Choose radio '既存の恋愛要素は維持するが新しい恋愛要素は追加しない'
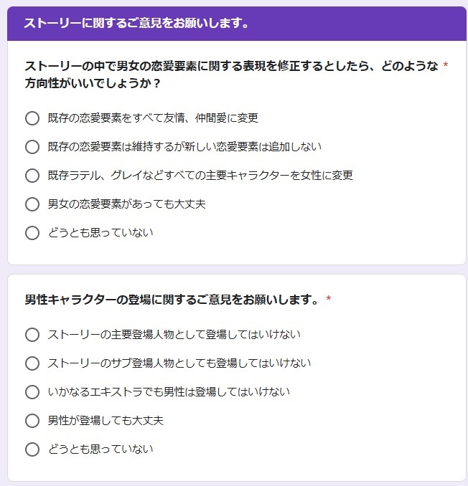The width and height of the screenshot is (468, 486). (x=32, y=147)
